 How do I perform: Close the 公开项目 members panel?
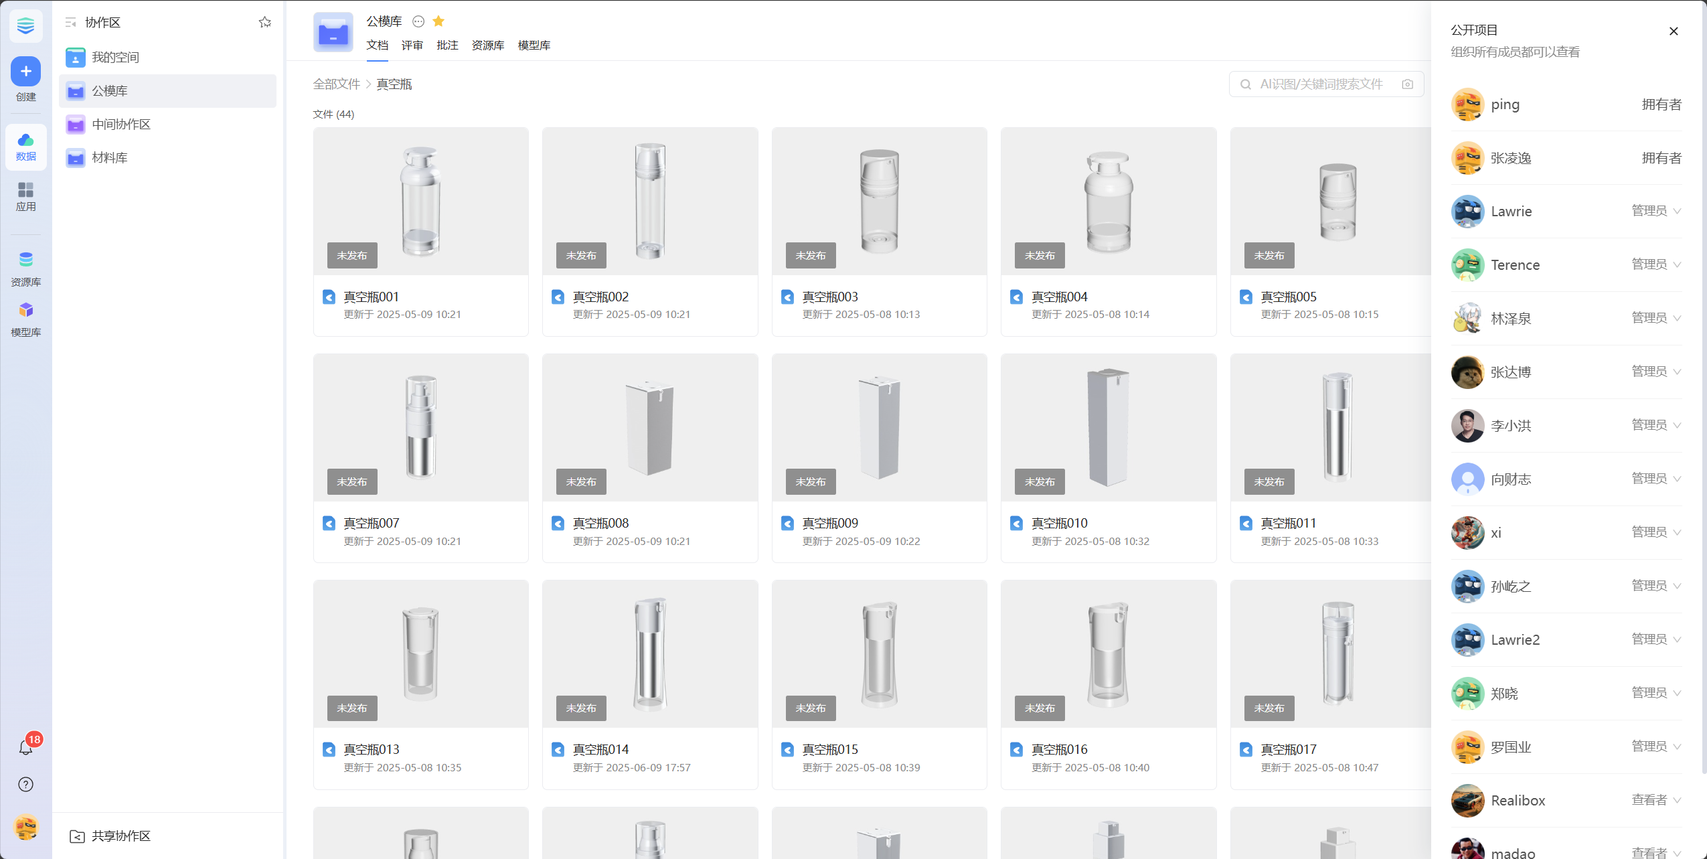[x=1674, y=31]
